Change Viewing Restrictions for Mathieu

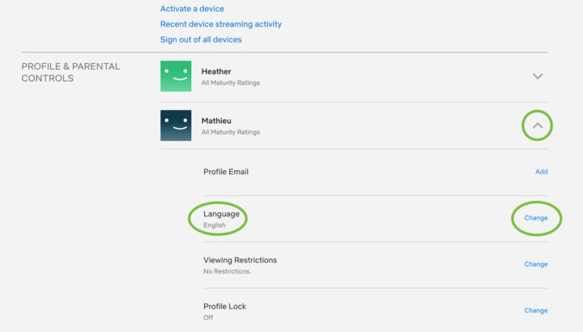pyautogui.click(x=535, y=264)
